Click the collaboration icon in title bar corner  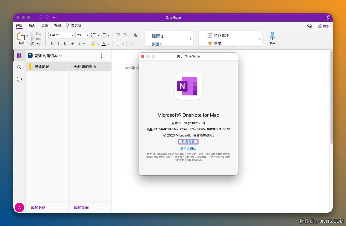point(328,17)
